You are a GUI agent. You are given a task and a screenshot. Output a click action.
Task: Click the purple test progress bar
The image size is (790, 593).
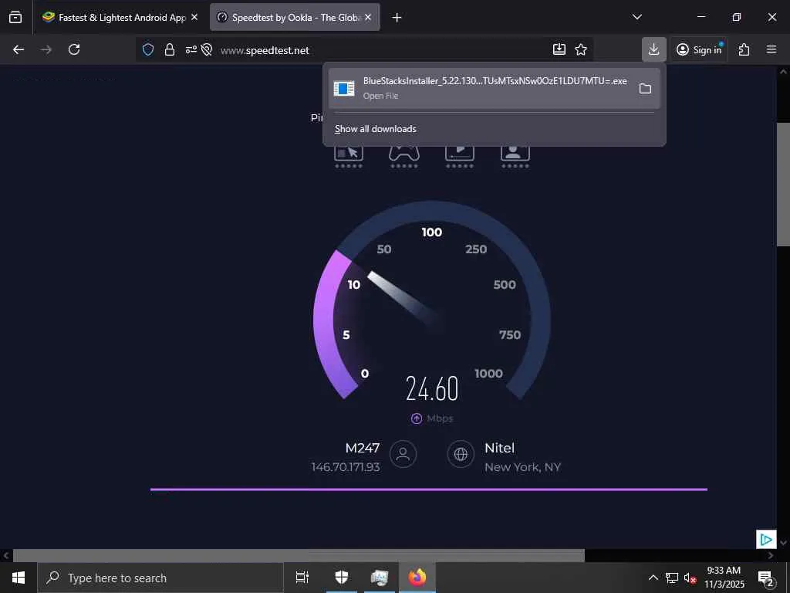429,489
